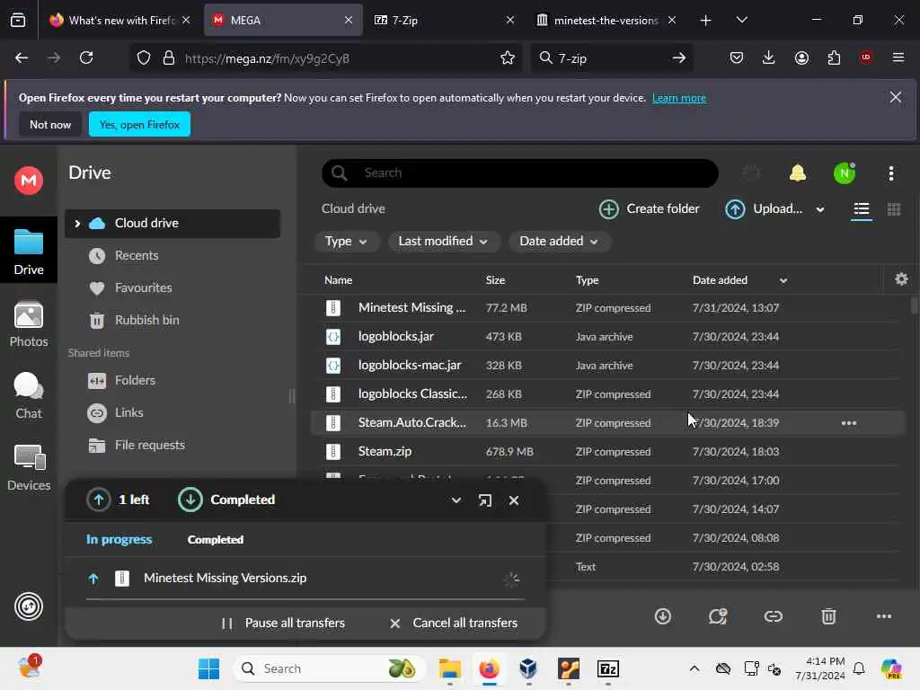Switch to list view

tap(862, 209)
